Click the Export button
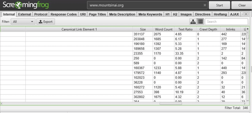This screenshot has height=113, width=252. [46, 22]
